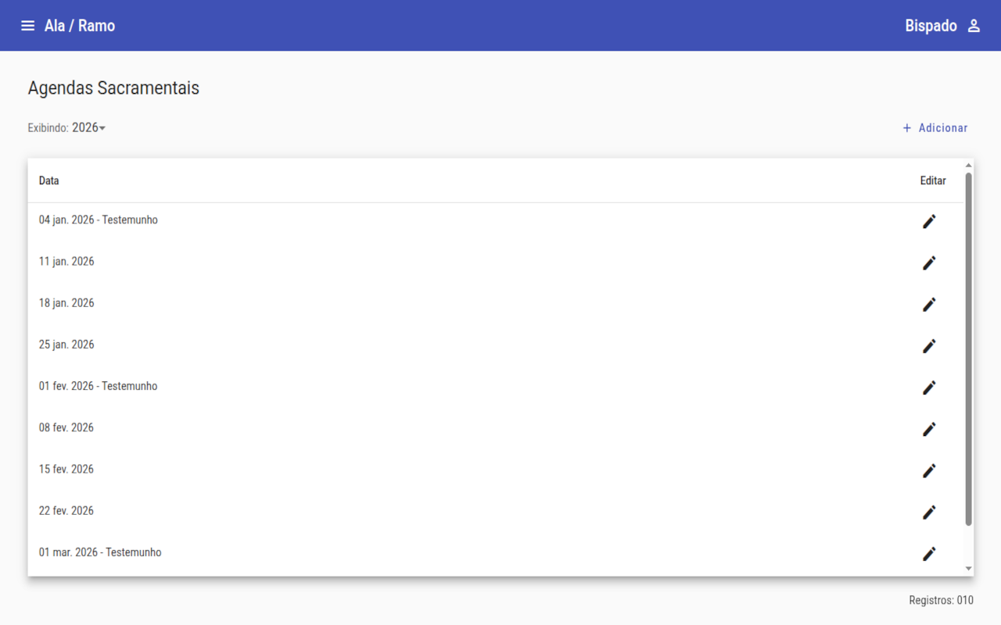Screen dimensions: 1001x625
Task: Edit the 11 jan. 2026 agenda
Action: pyautogui.click(x=929, y=263)
